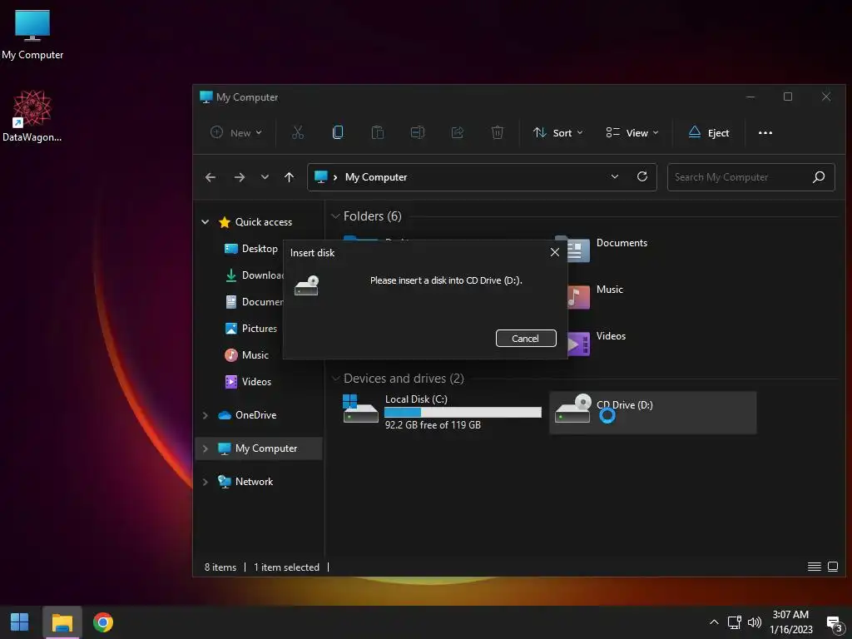
Task: Select Documents in Quick access sidebar
Action: pos(255,301)
